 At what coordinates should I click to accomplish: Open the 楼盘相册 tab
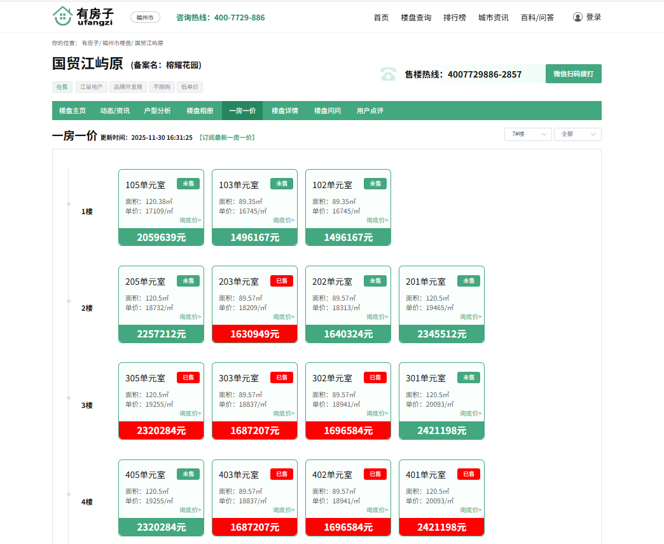click(200, 111)
